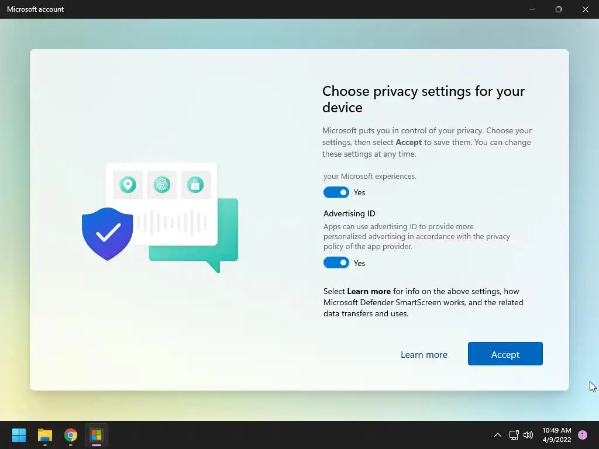Click the volume speaker icon
Image resolution: width=599 pixels, height=449 pixels.
point(528,435)
